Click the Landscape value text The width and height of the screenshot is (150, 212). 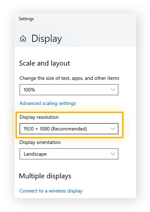pyautogui.click(x=35, y=154)
